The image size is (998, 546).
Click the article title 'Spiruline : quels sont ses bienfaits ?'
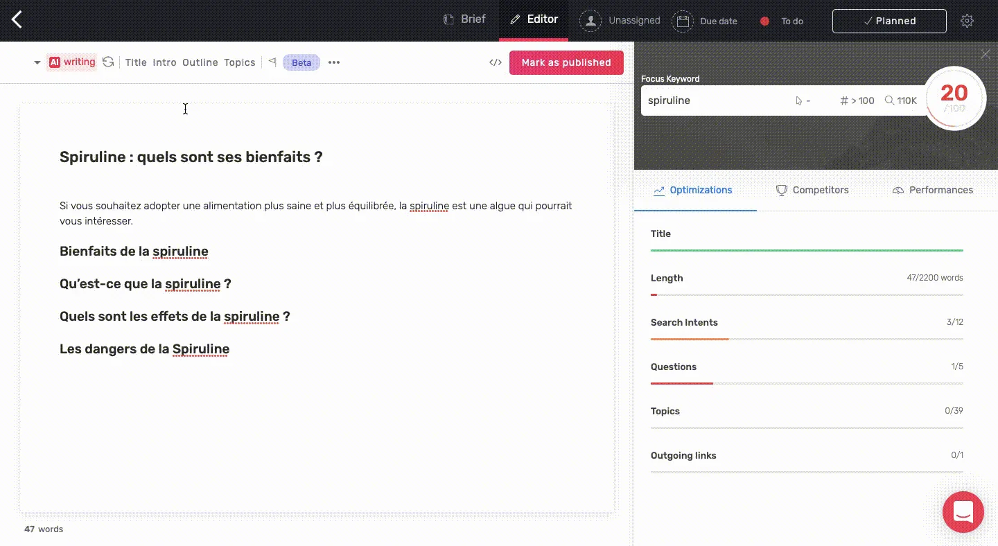pyautogui.click(x=191, y=157)
